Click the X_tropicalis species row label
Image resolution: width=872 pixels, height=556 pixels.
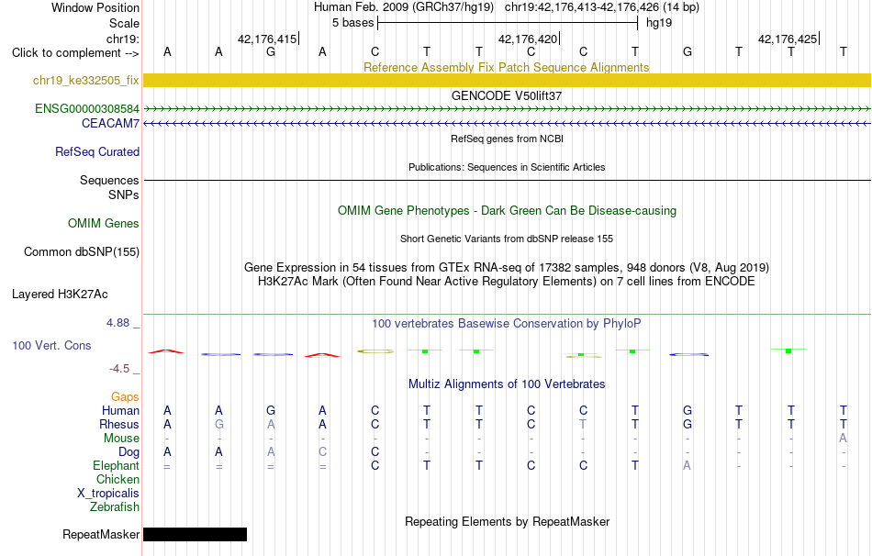(x=108, y=494)
